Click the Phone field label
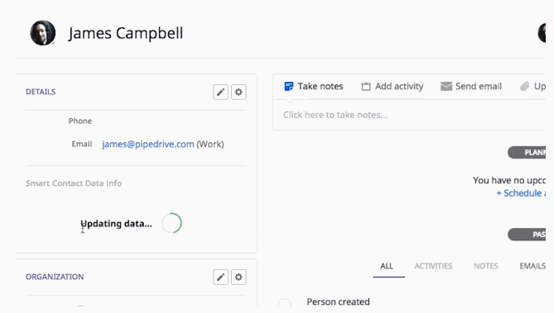The image size is (554, 313). coord(80,121)
